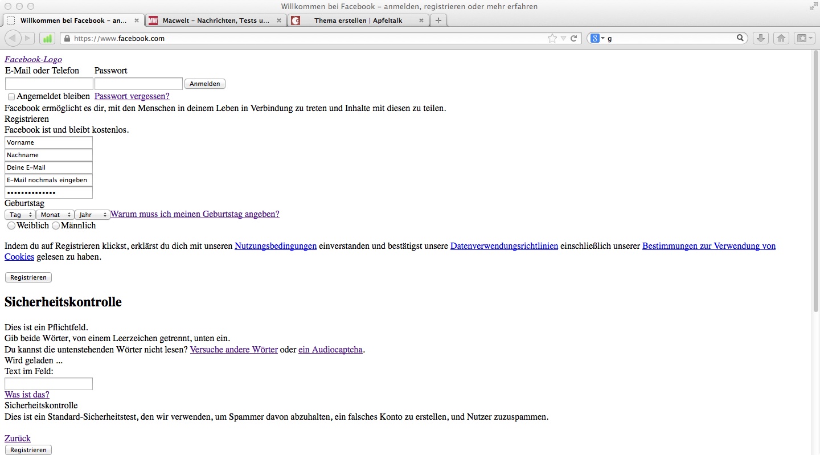The image size is (820, 455).
Task: Click the Anmelden login button
Action: [x=204, y=84]
